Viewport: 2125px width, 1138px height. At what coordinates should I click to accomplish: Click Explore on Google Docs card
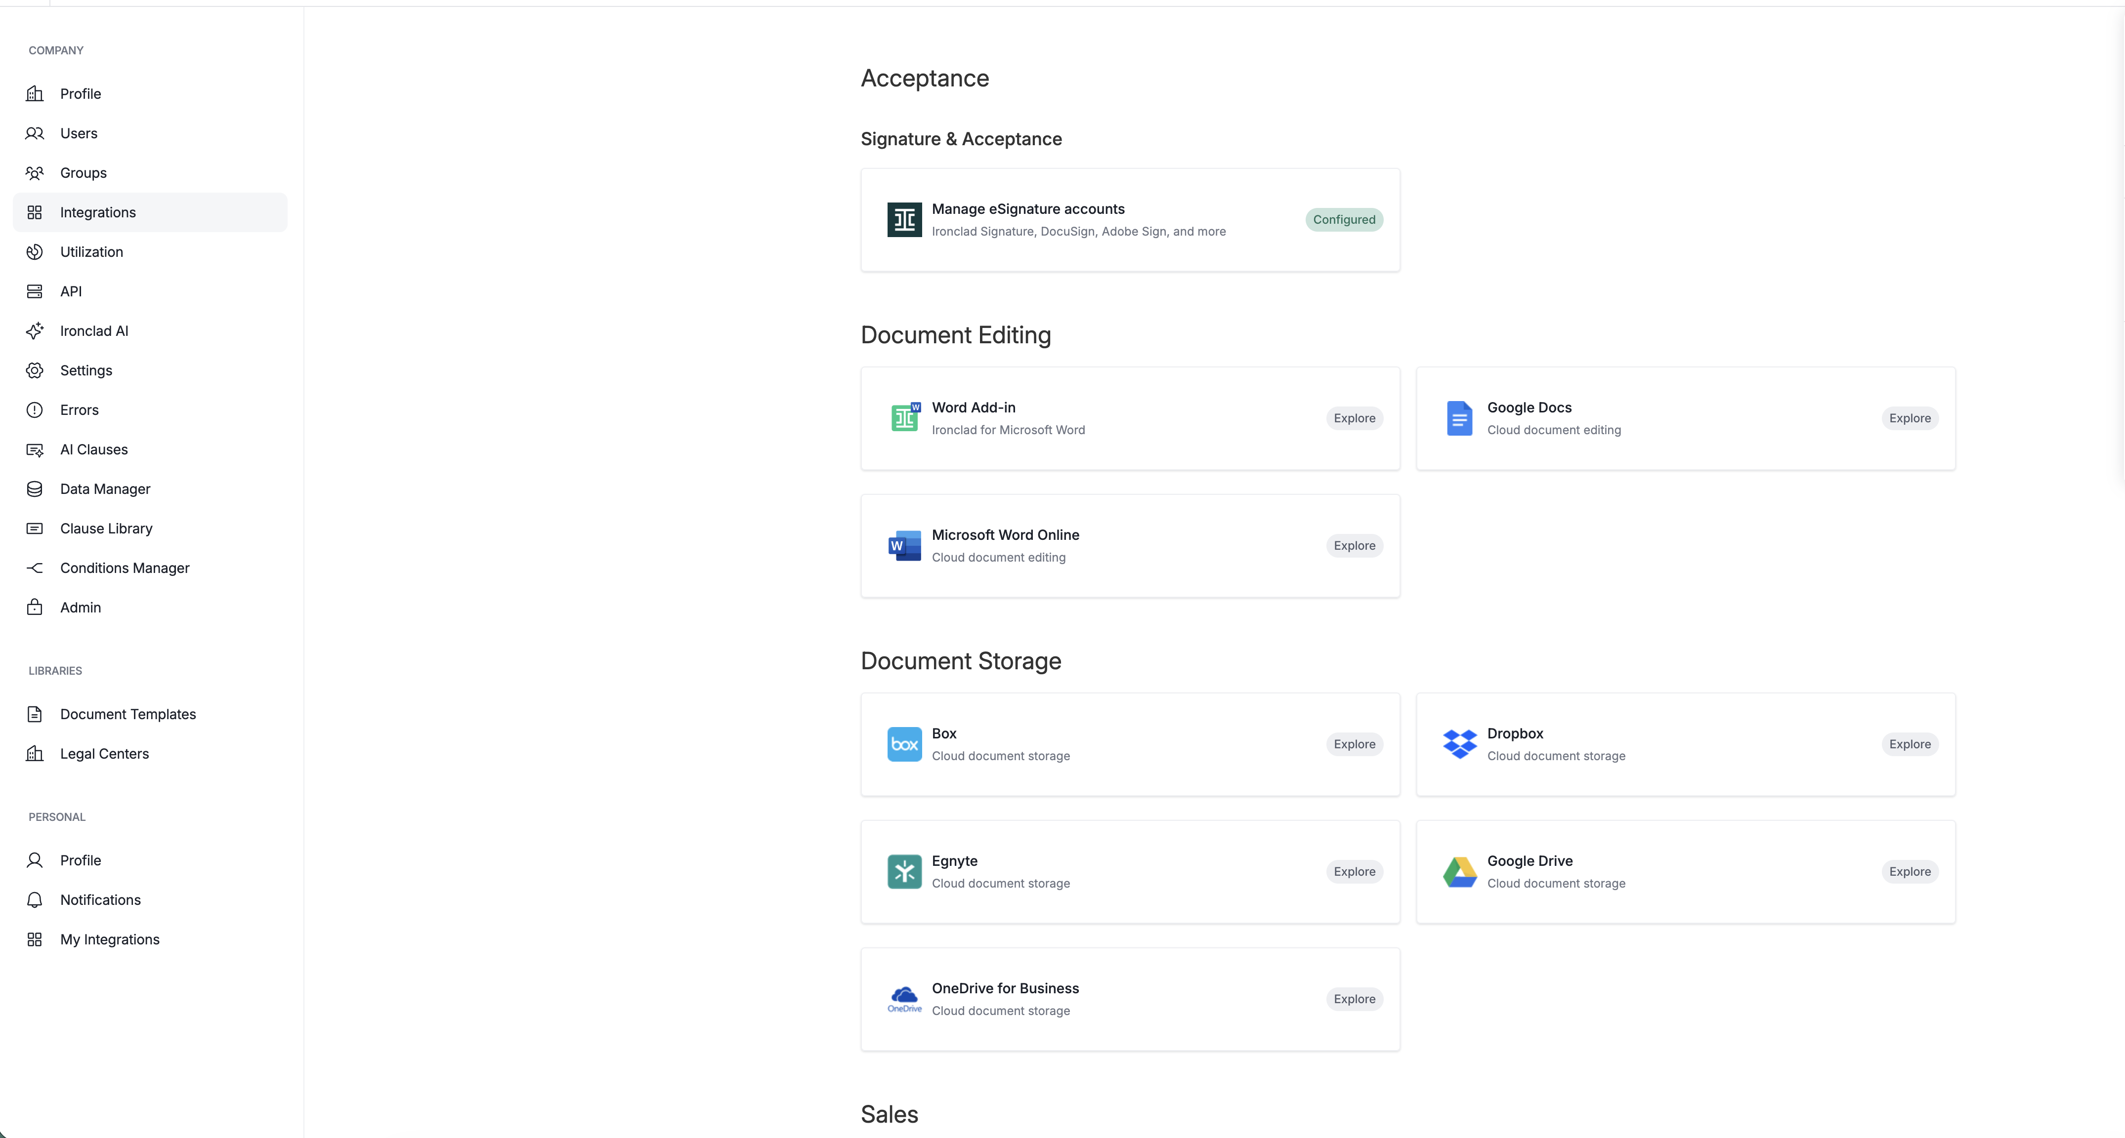(x=1910, y=418)
